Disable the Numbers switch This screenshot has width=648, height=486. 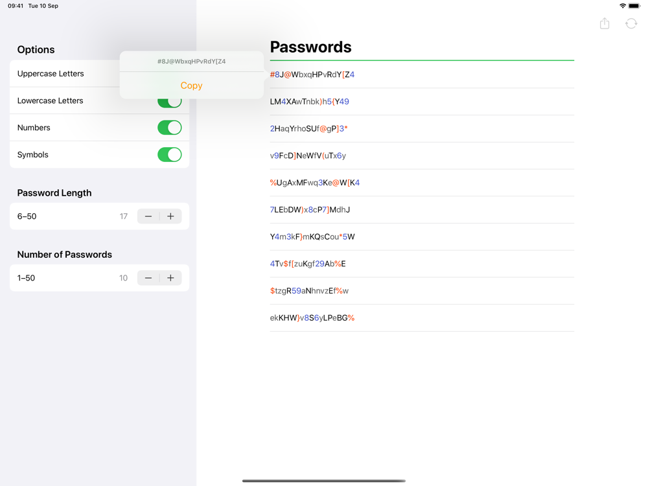(x=169, y=128)
